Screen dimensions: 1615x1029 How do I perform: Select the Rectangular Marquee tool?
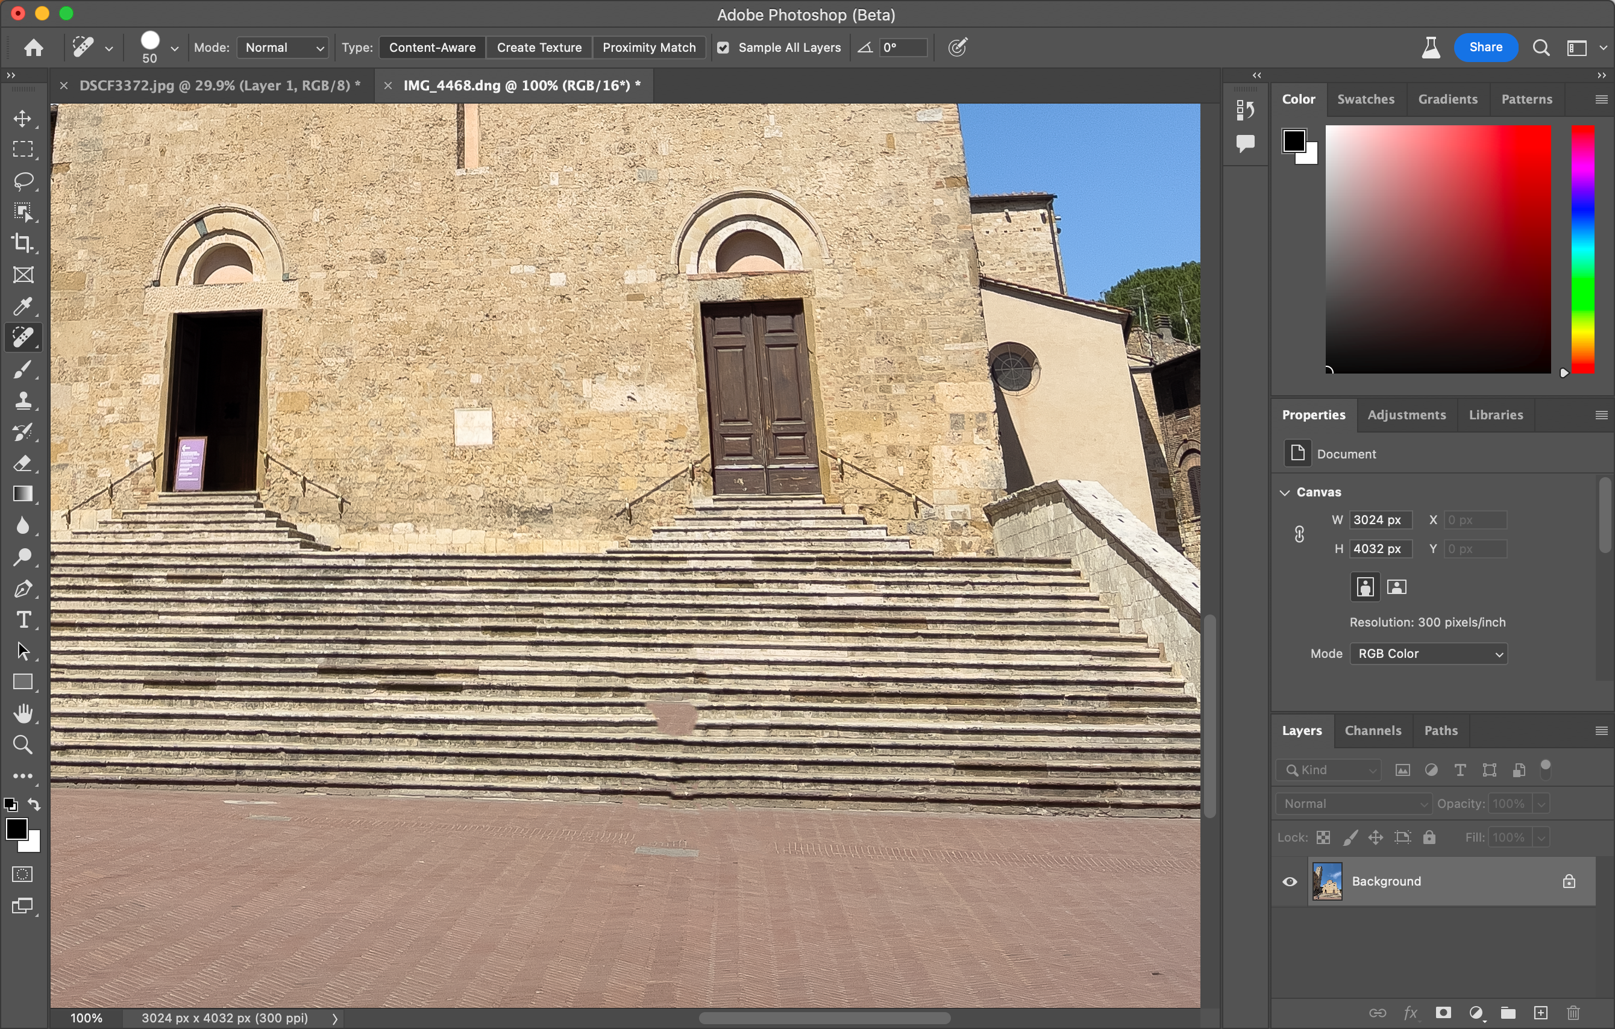pos(23,149)
